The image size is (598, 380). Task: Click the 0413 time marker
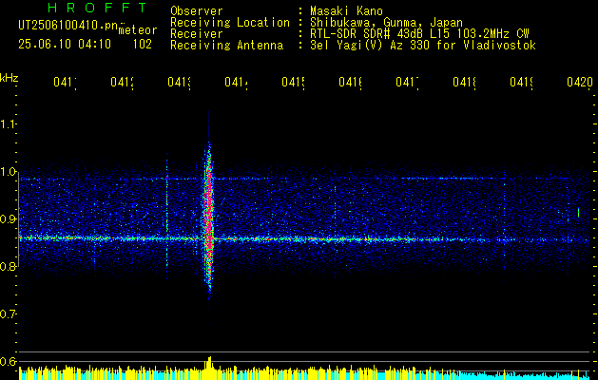pyautogui.click(x=180, y=83)
